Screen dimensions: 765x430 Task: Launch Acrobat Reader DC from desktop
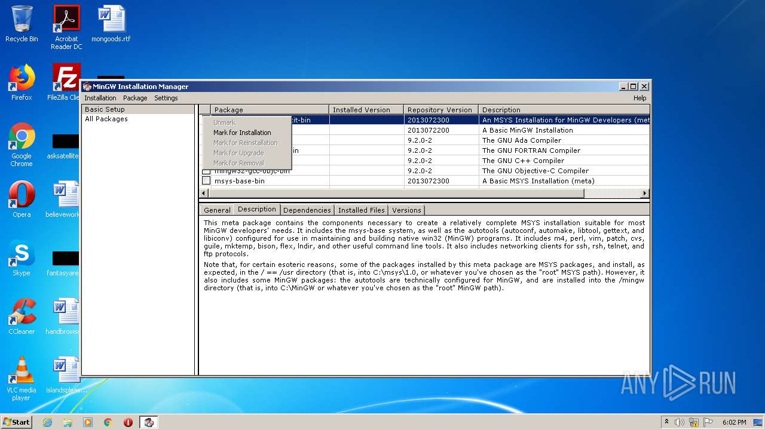[66, 27]
